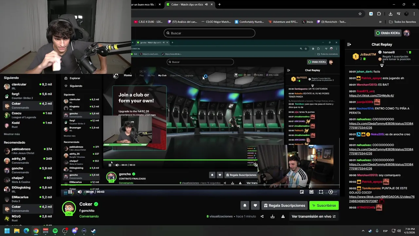Download the clip with the download icon

point(272,216)
